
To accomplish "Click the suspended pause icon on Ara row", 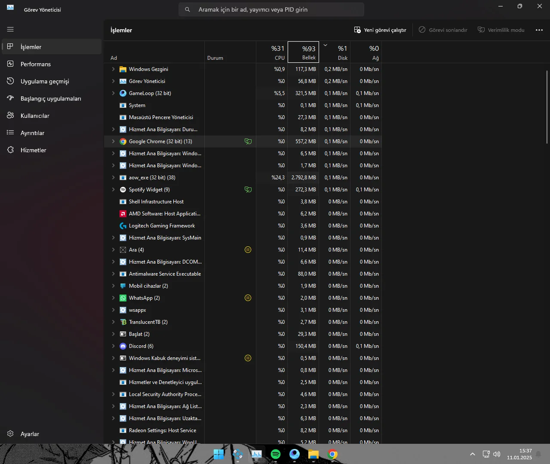I will coord(248,250).
